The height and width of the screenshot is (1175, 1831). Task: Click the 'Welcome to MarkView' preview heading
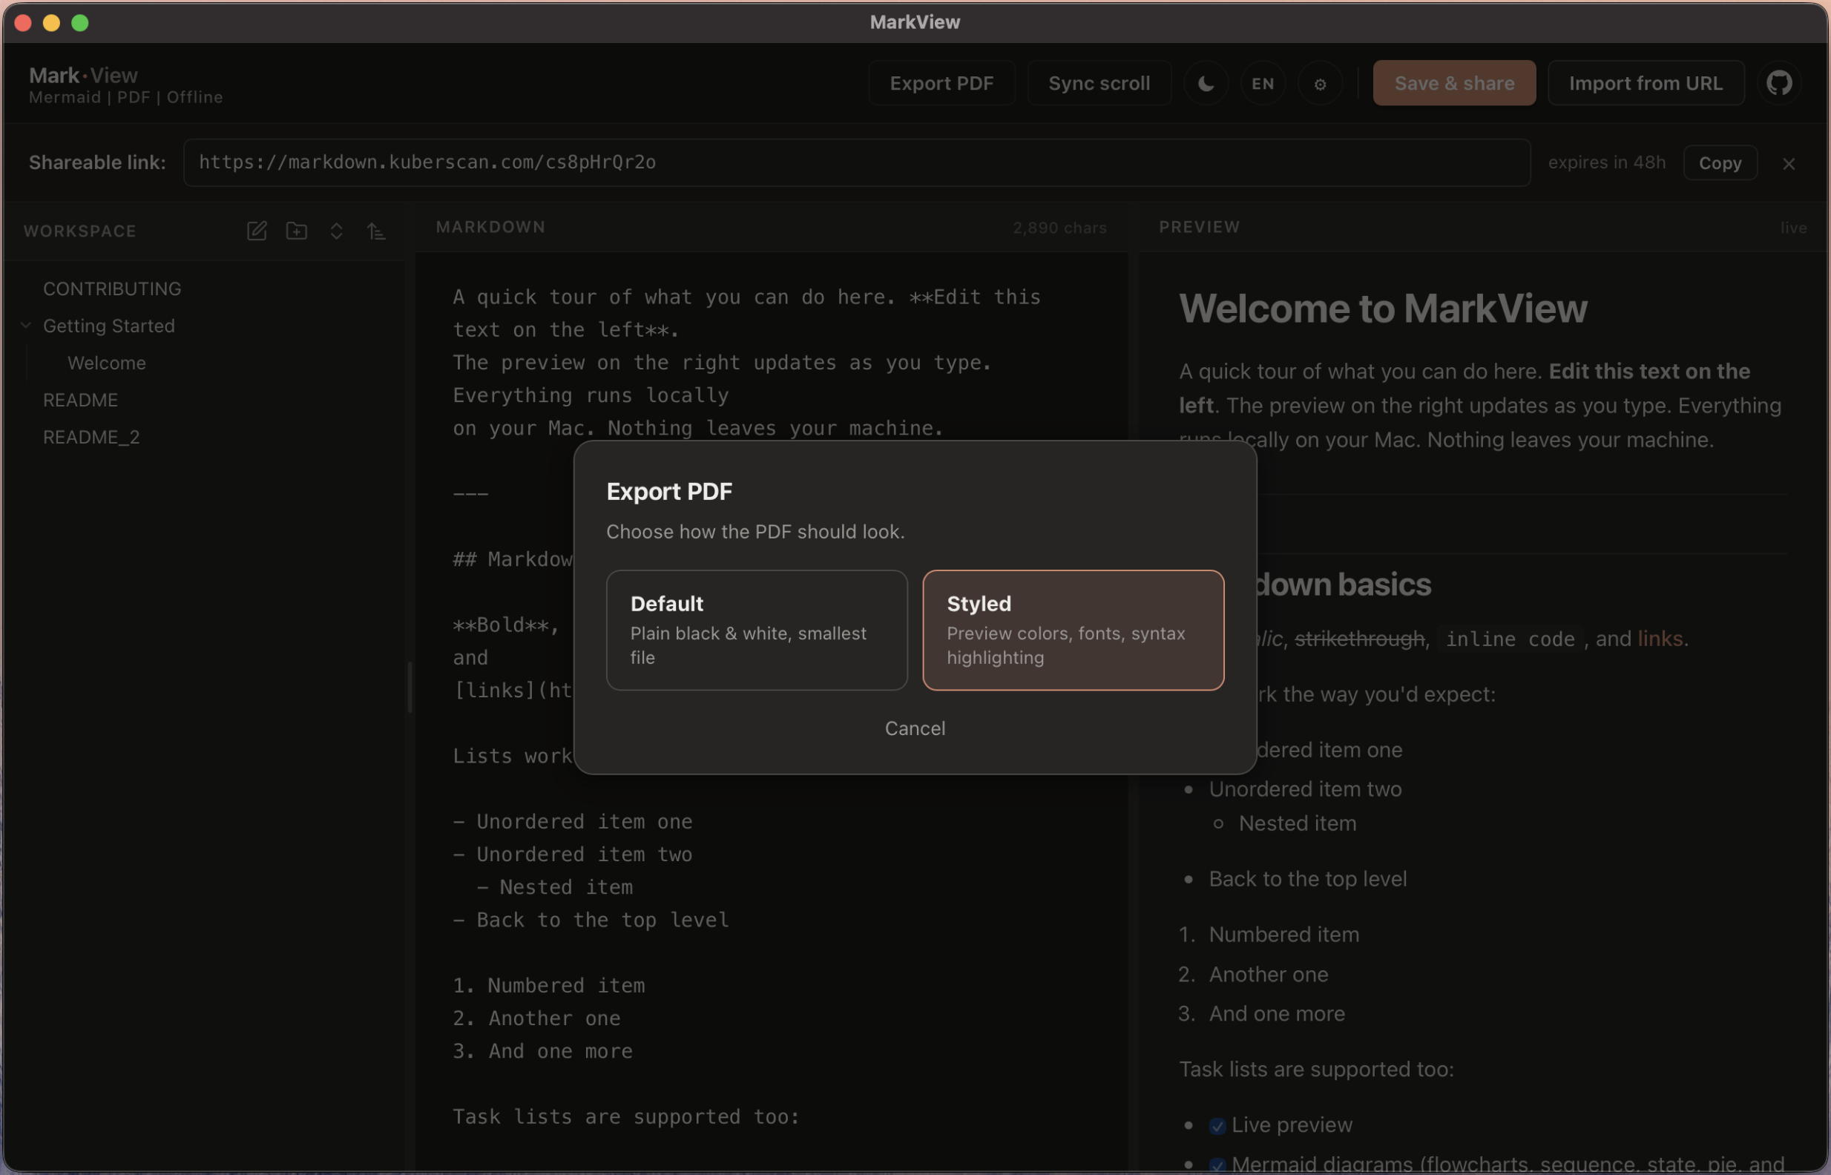tap(1383, 309)
